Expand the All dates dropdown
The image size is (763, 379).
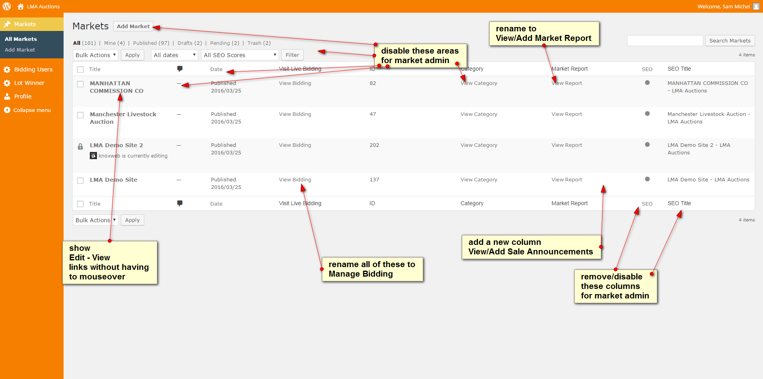(x=174, y=55)
